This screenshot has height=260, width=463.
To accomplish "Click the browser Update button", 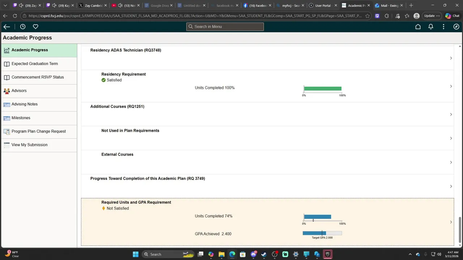I will coord(432,16).
